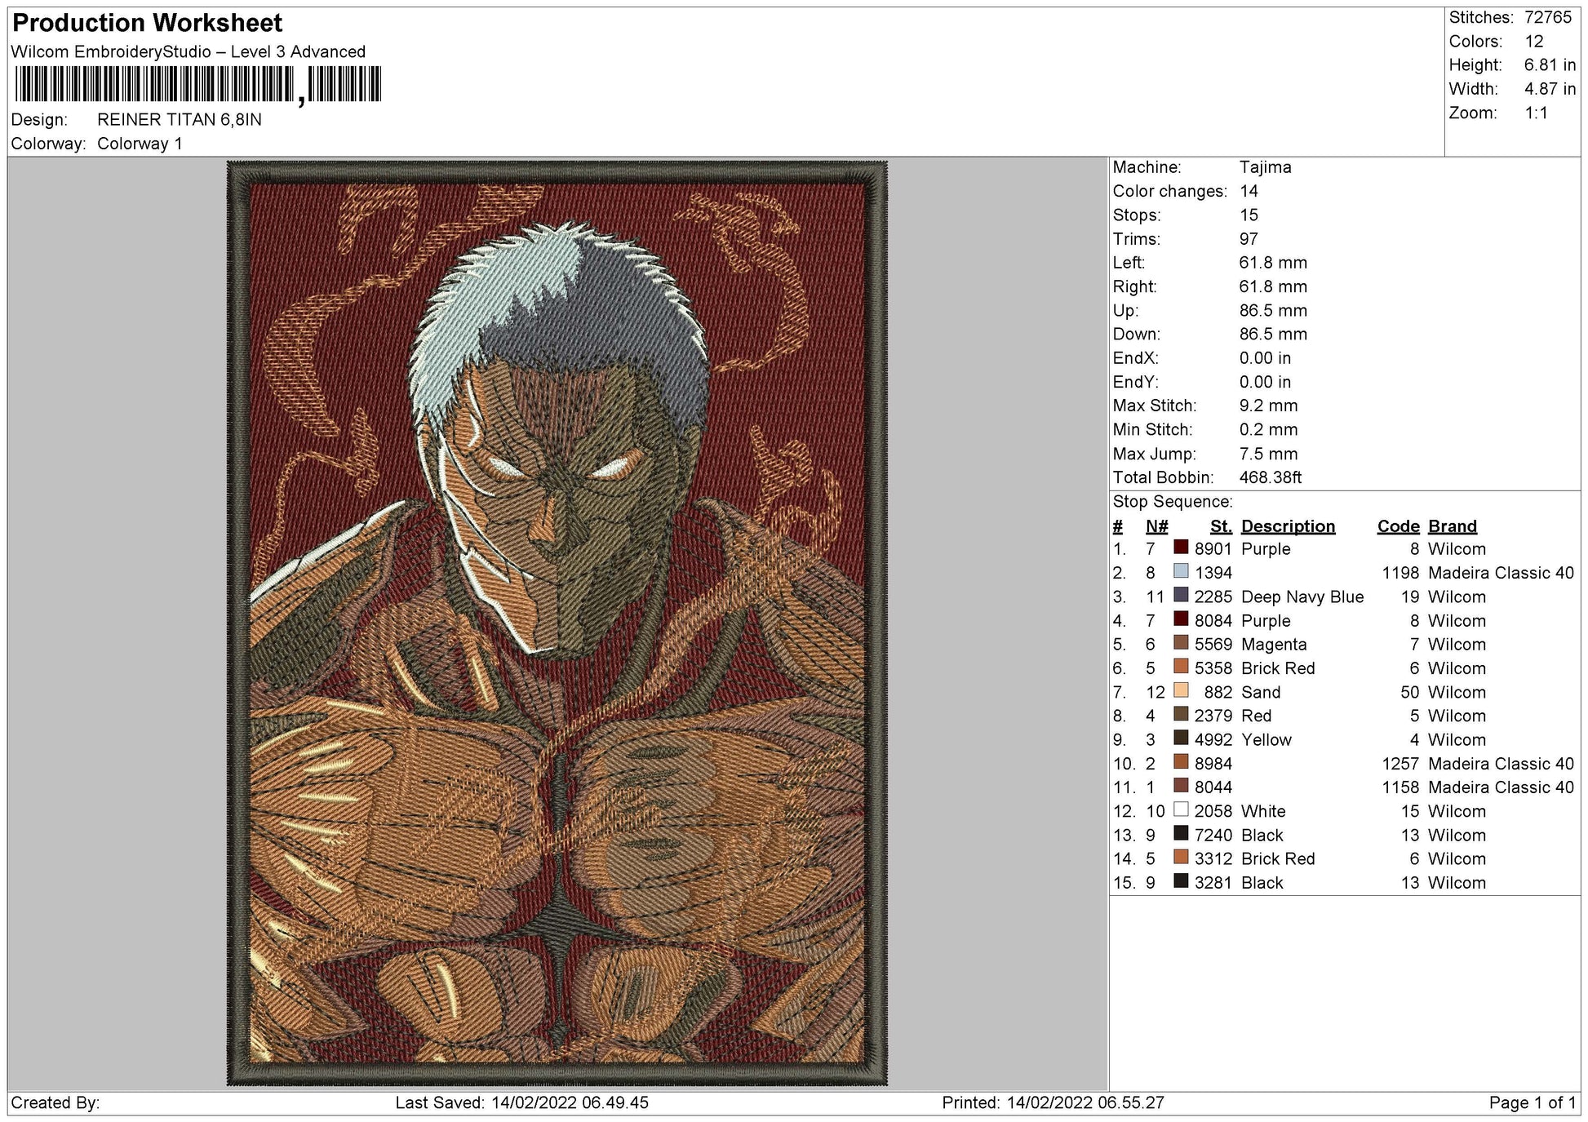
Task: Click the White color swatch at stop 12
Action: tap(1181, 810)
